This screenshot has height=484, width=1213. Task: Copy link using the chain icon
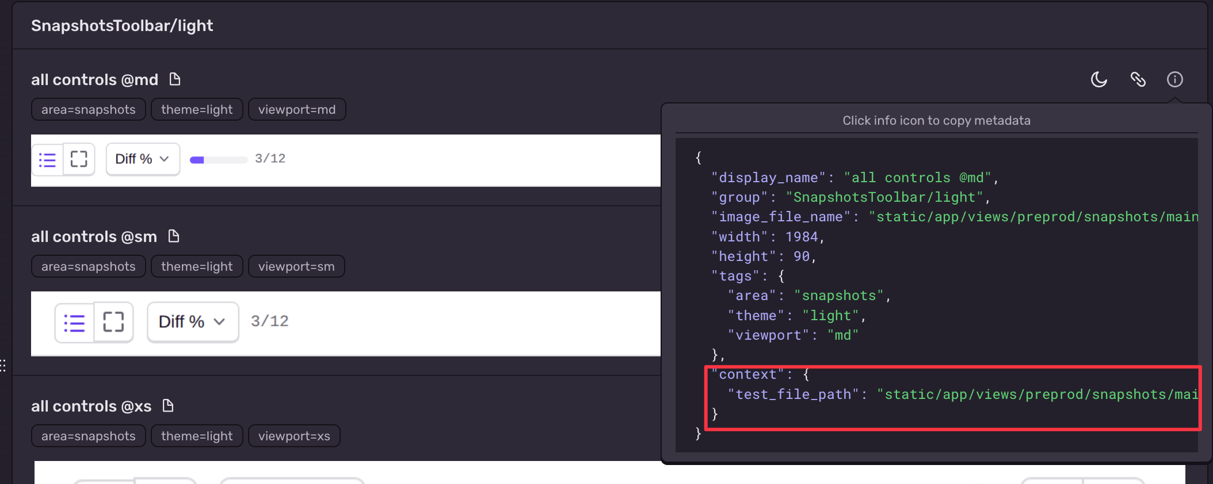[x=1138, y=79]
